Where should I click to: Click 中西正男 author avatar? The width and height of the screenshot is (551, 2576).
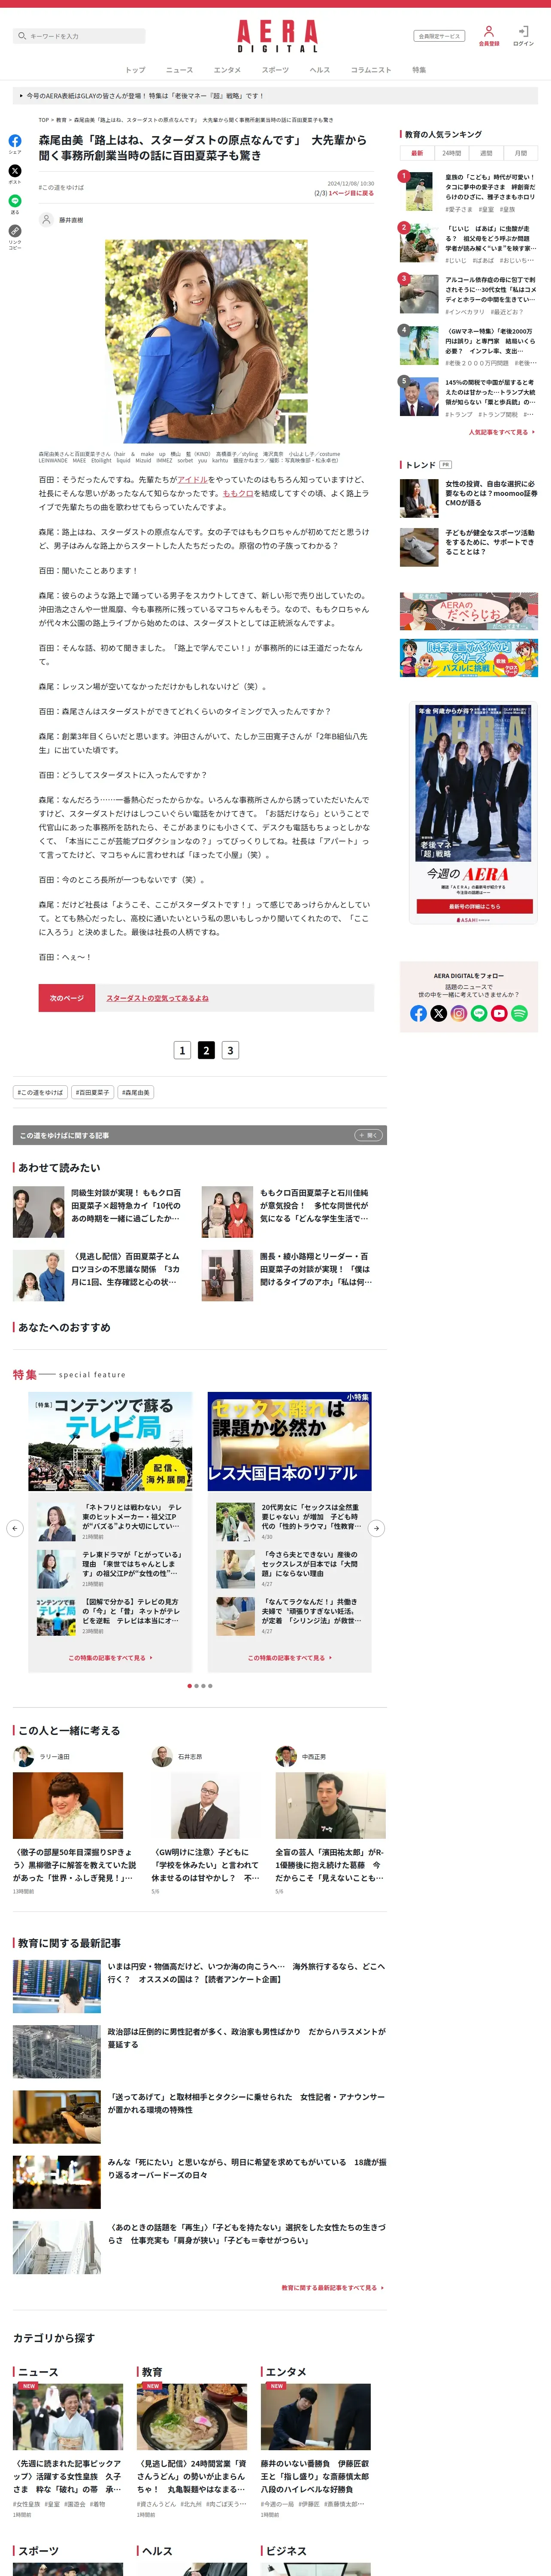tap(286, 1757)
